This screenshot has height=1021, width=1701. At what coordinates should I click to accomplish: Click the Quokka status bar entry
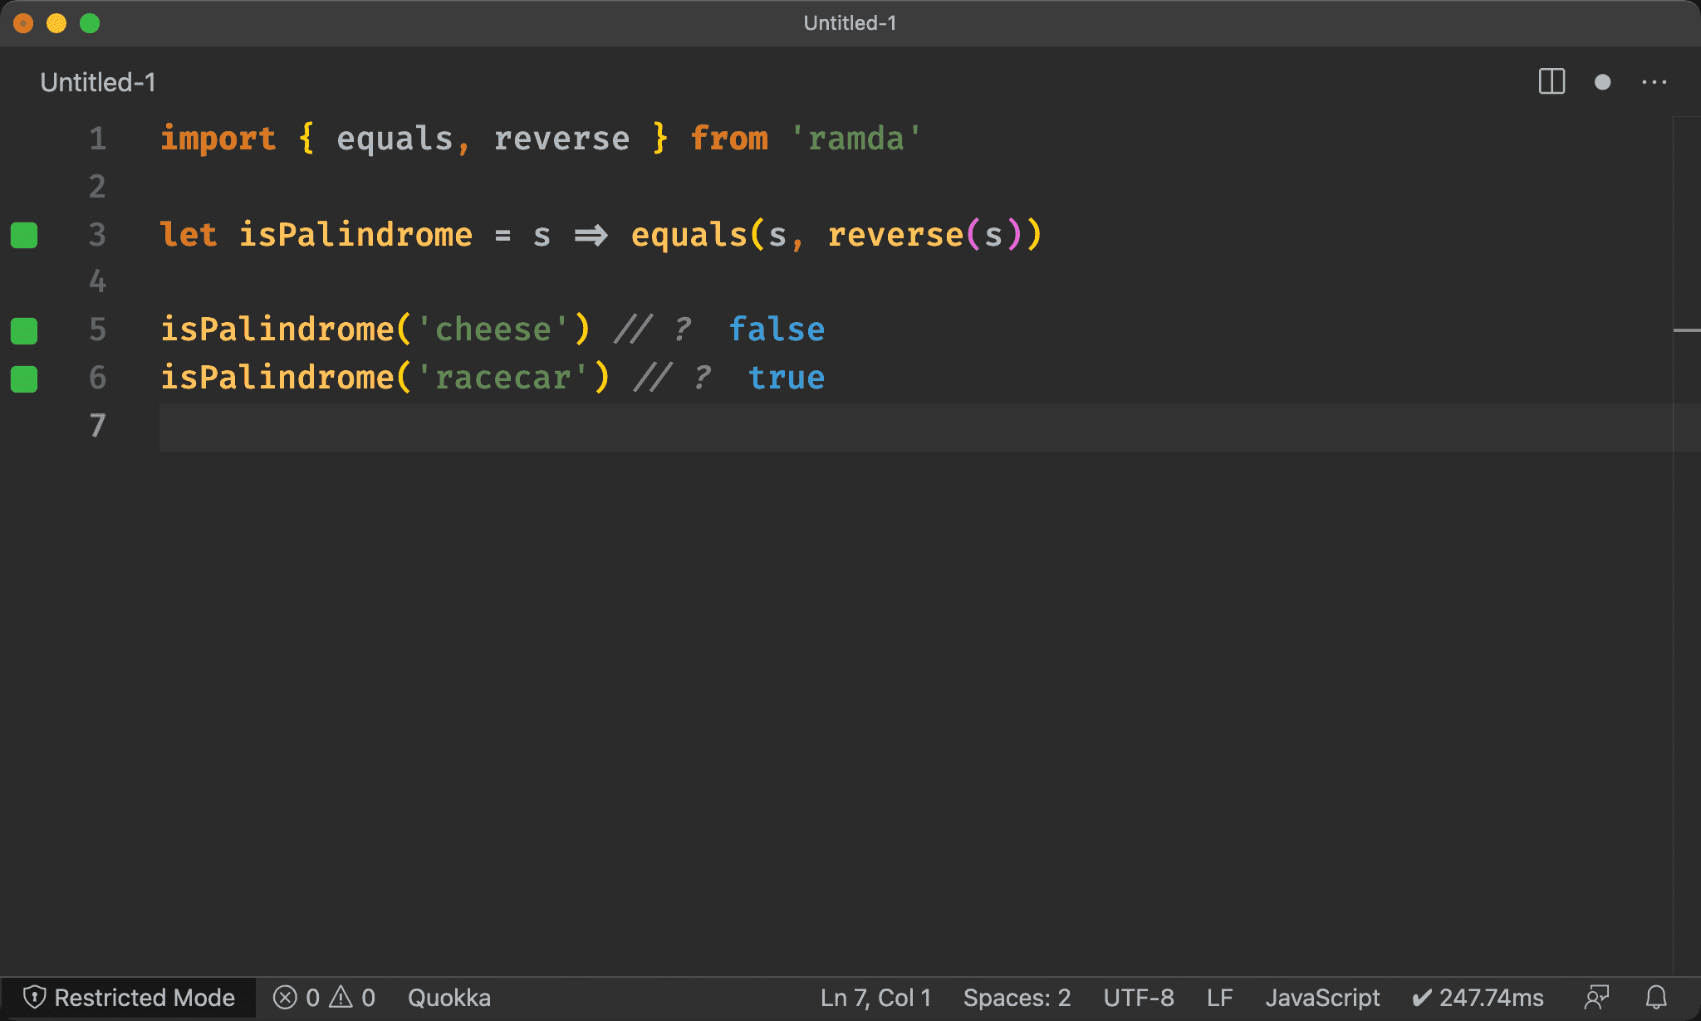coord(449,998)
